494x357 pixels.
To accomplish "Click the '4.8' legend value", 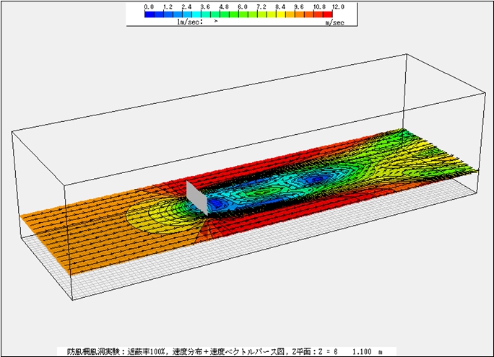I will coord(225,7).
